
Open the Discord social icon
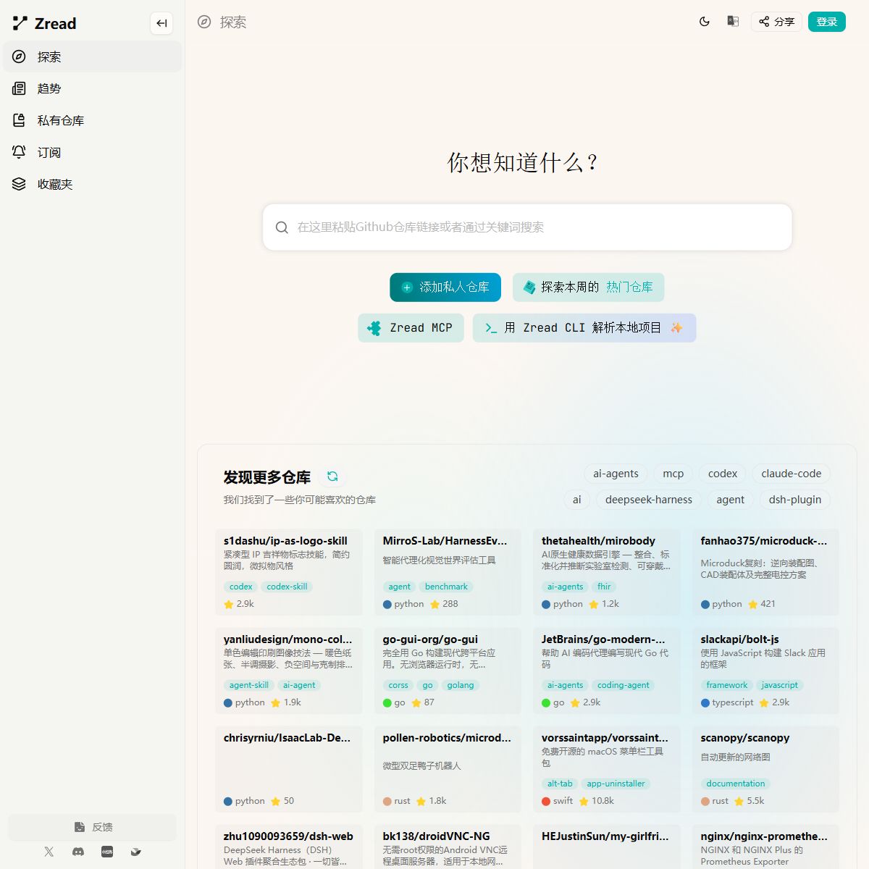(x=78, y=852)
